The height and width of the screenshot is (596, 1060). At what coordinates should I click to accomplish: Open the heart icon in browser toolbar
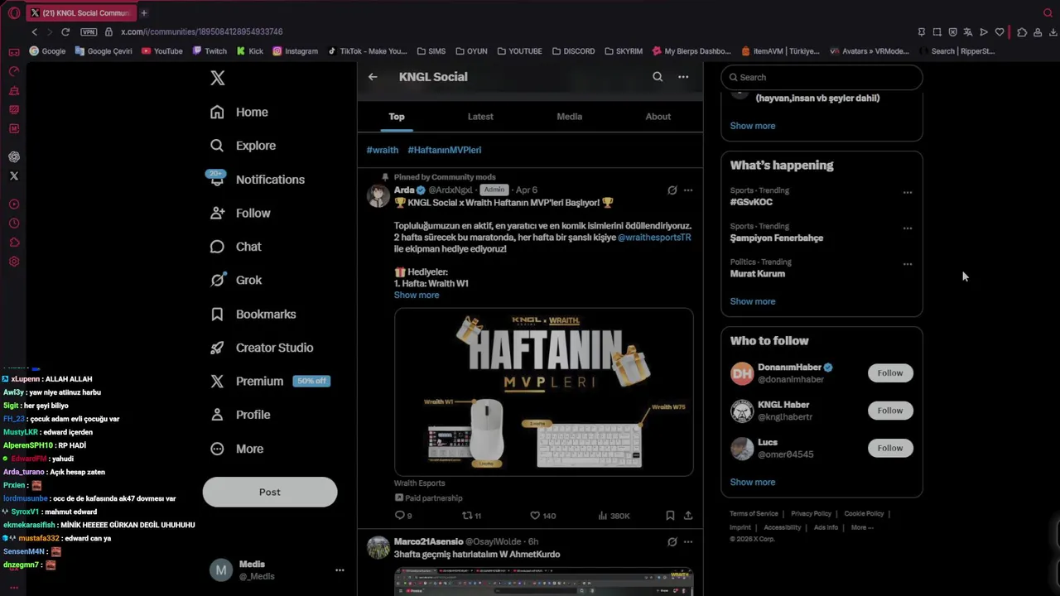click(x=1000, y=32)
